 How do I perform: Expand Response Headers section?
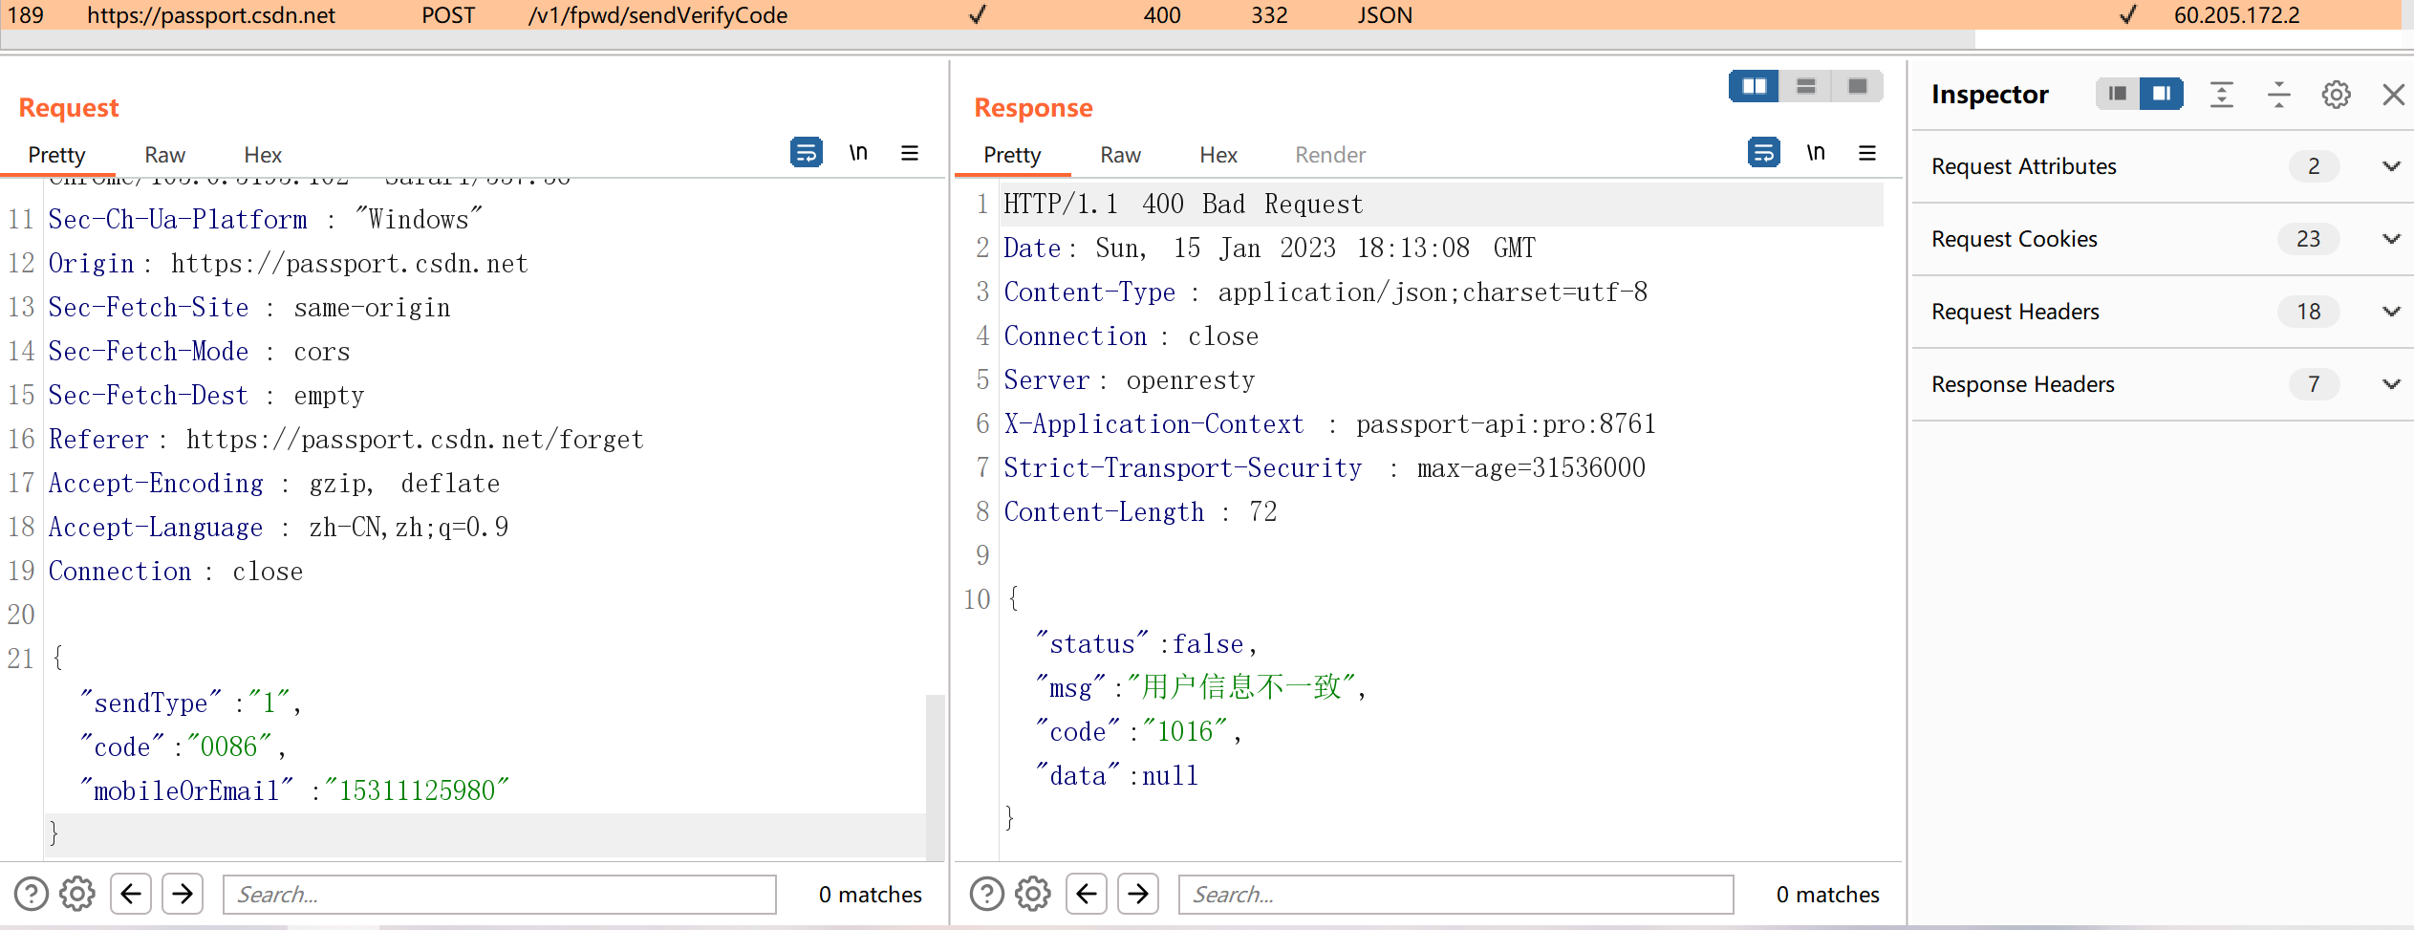click(x=2392, y=384)
